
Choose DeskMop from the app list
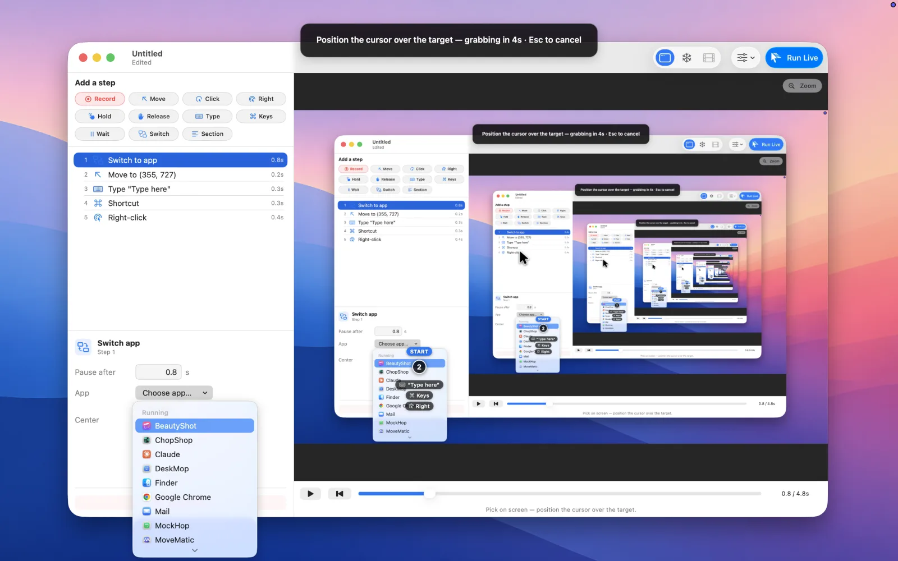[195, 468]
